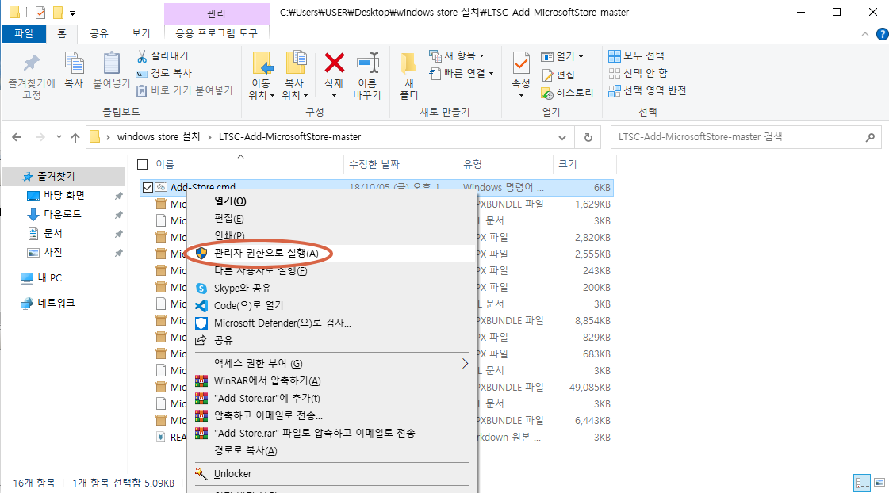Click the Up one level arrow
This screenshot has width=889, height=493.
[x=75, y=137]
